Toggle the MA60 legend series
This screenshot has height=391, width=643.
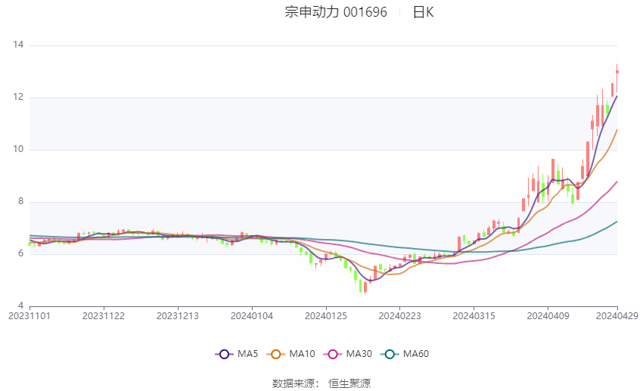(405, 354)
